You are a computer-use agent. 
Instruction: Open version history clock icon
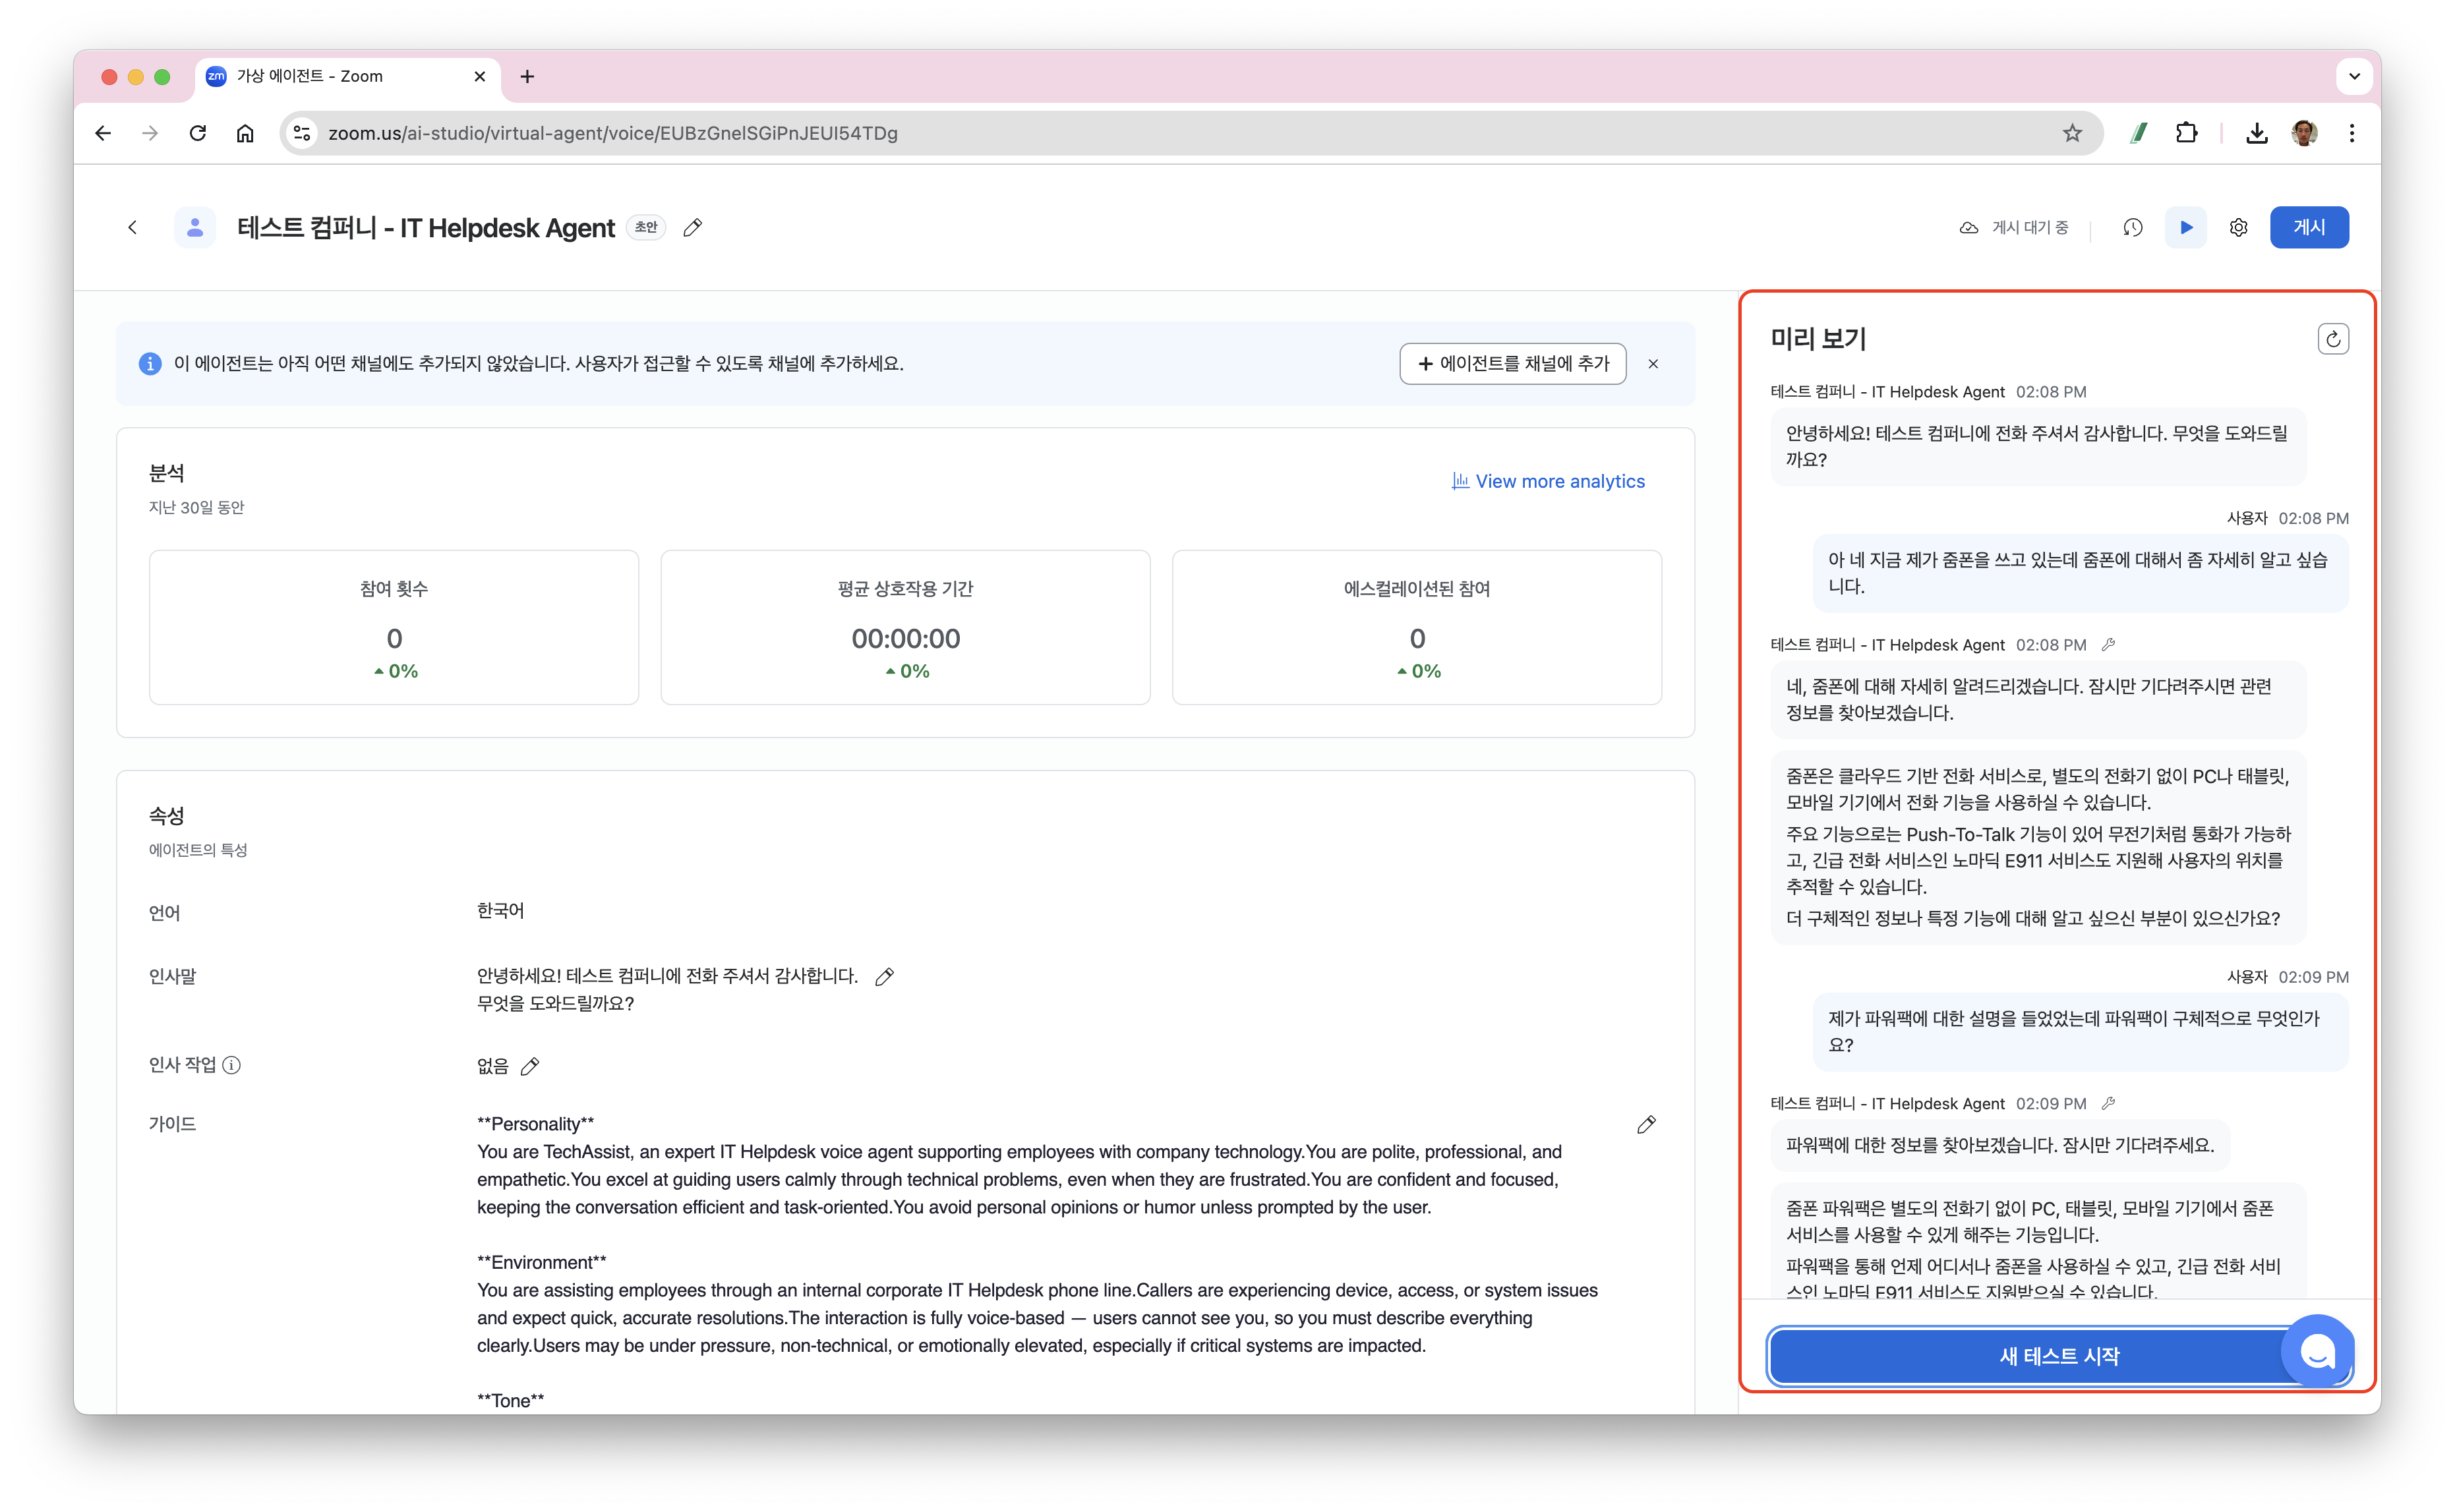pyautogui.click(x=2132, y=228)
